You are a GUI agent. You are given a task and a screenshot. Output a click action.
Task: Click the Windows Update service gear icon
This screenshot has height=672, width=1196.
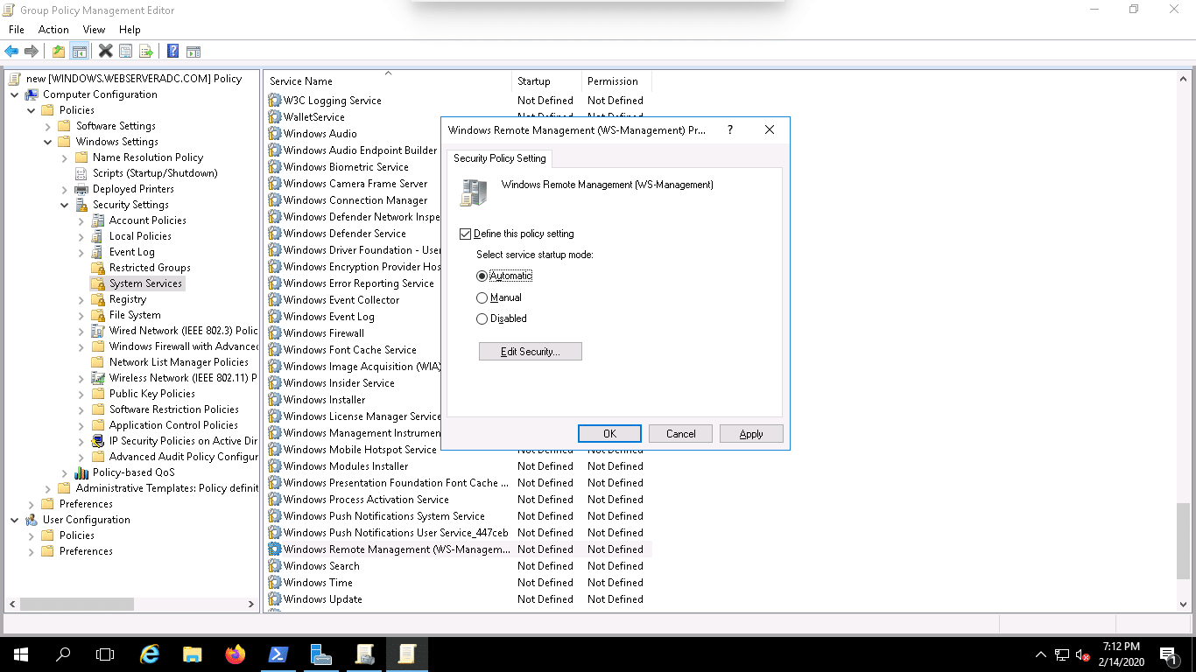(x=275, y=599)
